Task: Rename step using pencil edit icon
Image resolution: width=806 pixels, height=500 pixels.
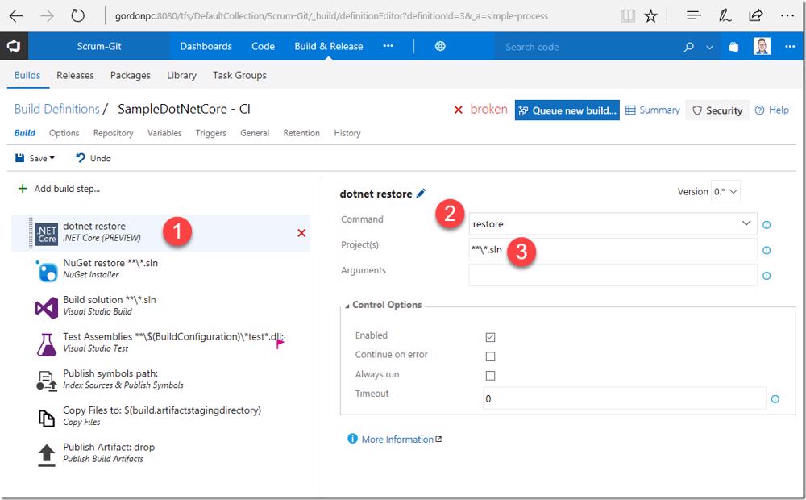Action: [421, 194]
